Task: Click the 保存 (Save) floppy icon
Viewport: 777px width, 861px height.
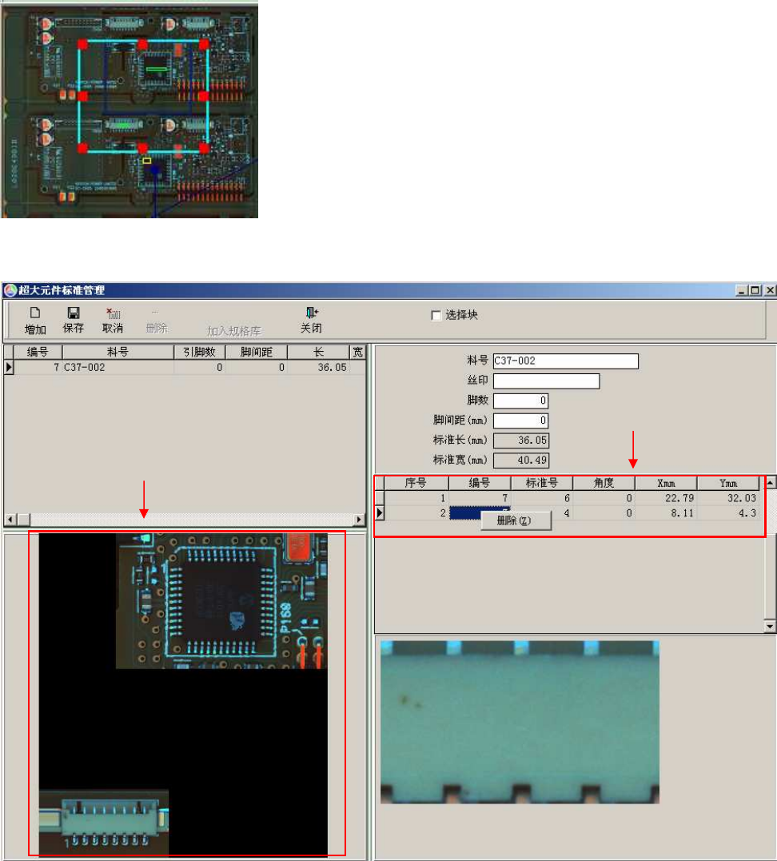Action: 73,313
